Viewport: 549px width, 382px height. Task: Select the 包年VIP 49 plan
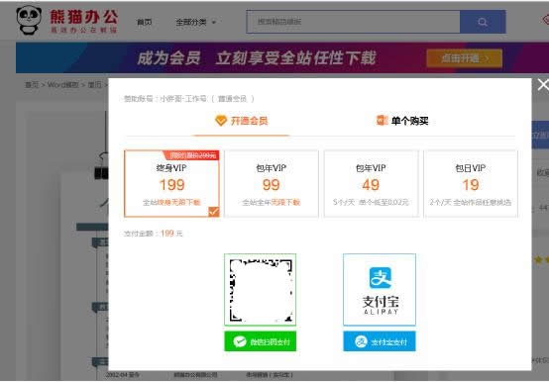click(372, 184)
